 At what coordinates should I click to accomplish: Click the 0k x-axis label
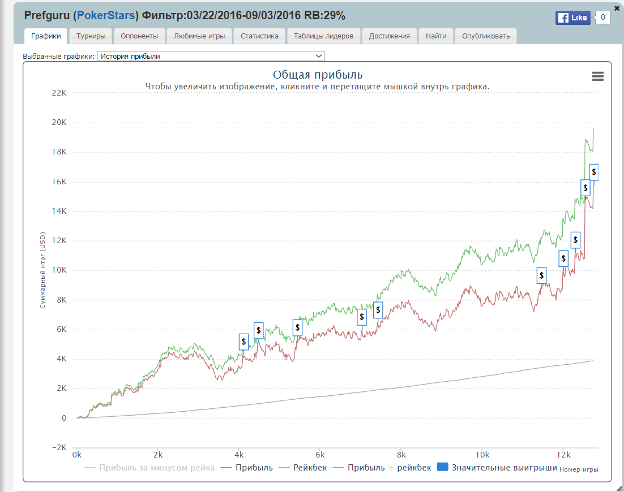(x=77, y=455)
